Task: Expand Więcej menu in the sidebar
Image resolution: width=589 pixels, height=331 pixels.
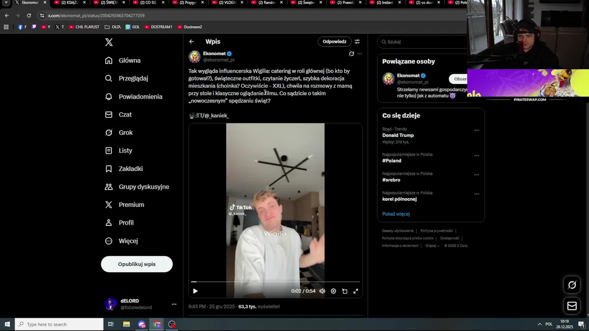Action: click(x=121, y=241)
